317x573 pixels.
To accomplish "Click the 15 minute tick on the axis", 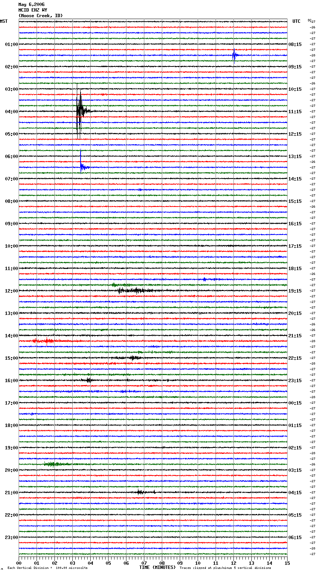I will (287, 563).
